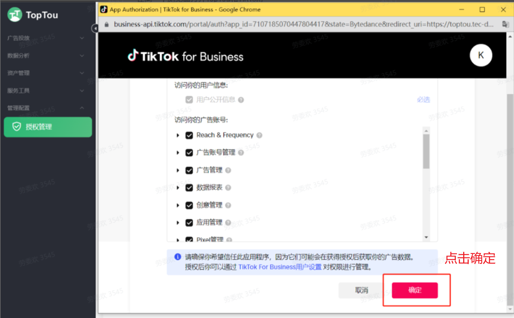Click the permission list scroll-down arrow
This screenshot has height=318, width=514.
tap(426, 237)
